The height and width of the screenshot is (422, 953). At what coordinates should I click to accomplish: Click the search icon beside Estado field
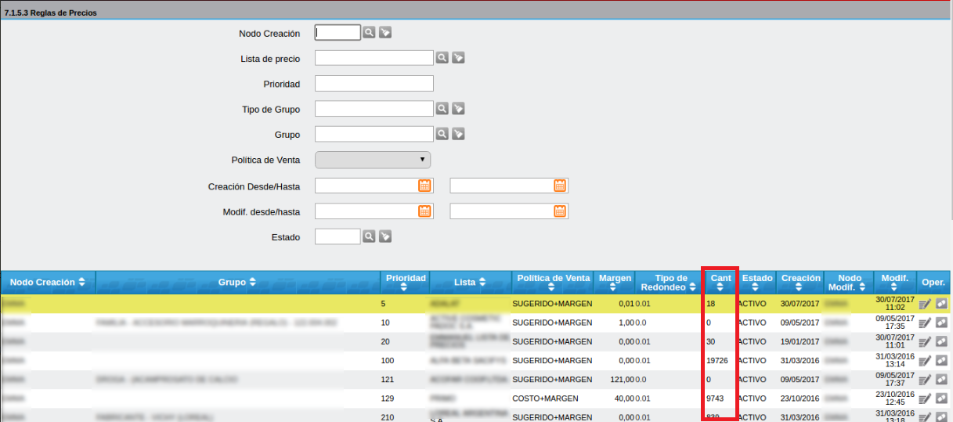click(x=369, y=236)
